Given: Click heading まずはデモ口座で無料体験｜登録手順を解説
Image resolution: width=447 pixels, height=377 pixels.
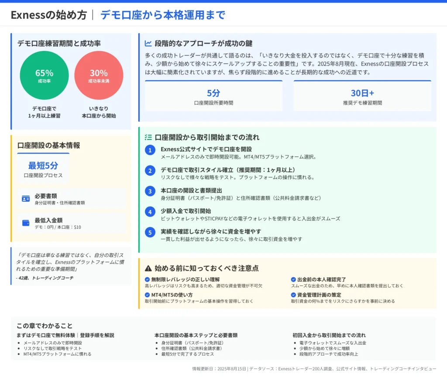Looking at the screenshot, I should pyautogui.click(x=65, y=335).
